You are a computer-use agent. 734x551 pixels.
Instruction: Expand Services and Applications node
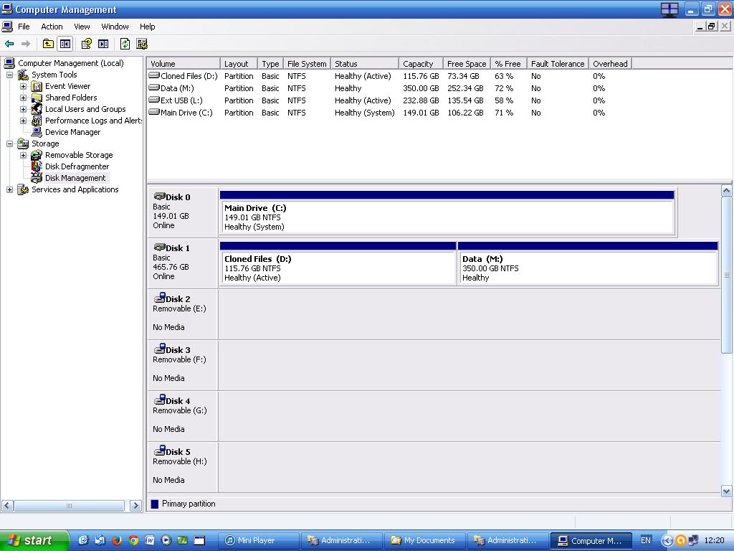pos(9,189)
